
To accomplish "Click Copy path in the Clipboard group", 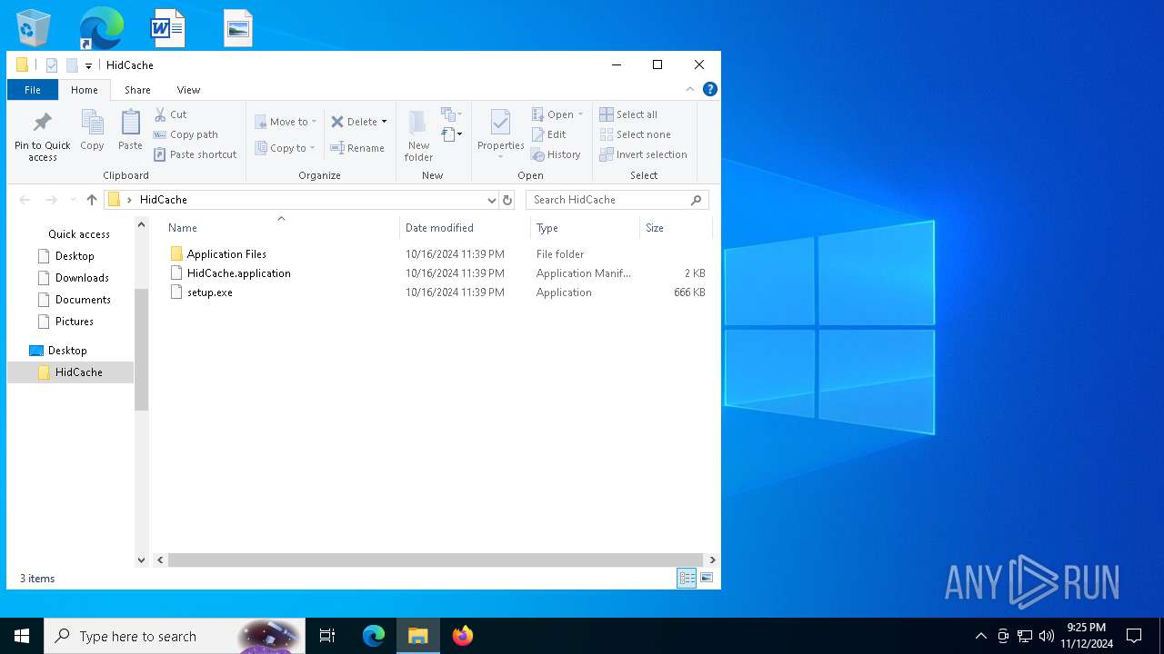I will [186, 134].
